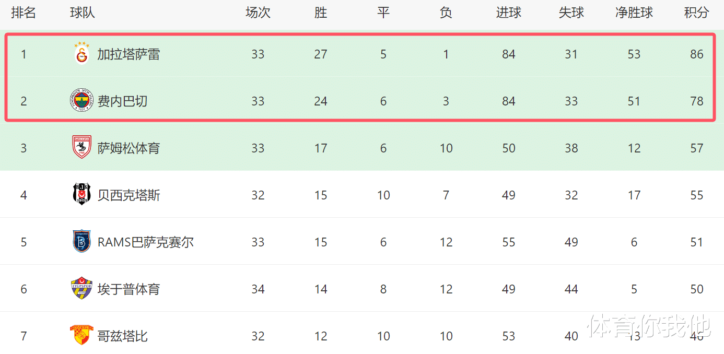This screenshot has height=354, width=724.
Task: Click the 萨姆松体育 red crest icon
Action: [81, 147]
